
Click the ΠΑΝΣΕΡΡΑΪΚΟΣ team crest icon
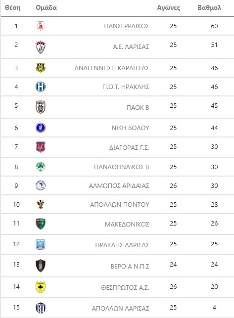tap(41, 26)
